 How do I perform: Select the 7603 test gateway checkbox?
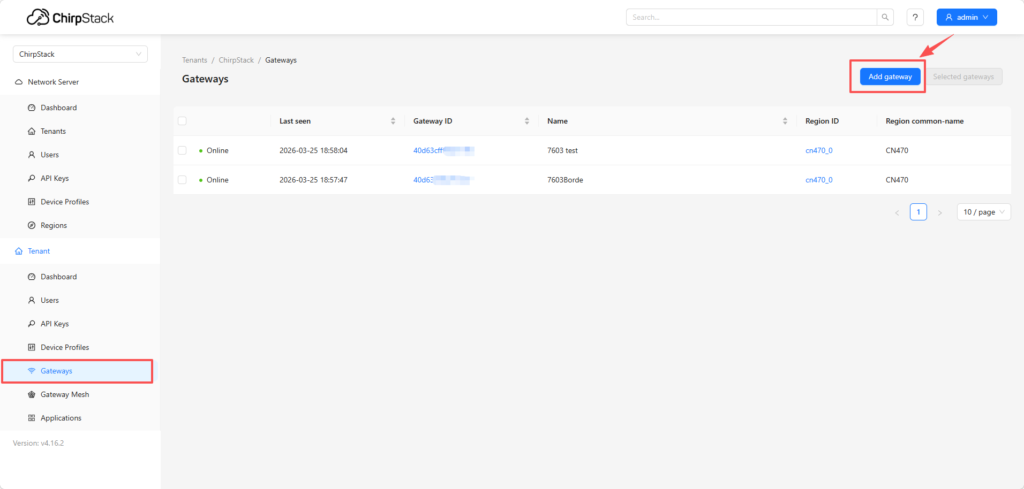click(182, 150)
